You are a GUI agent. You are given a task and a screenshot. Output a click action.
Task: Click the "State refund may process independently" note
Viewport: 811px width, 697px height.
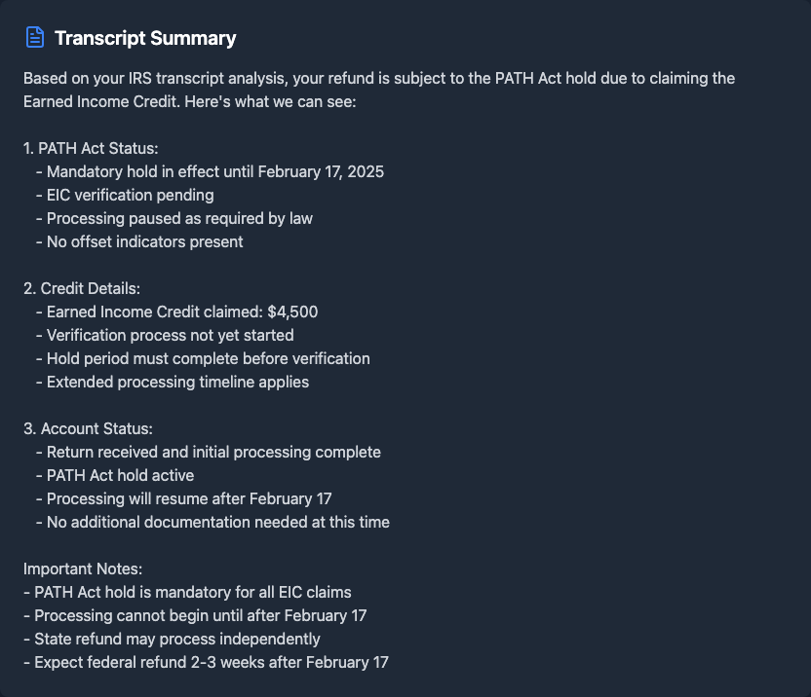(x=176, y=639)
